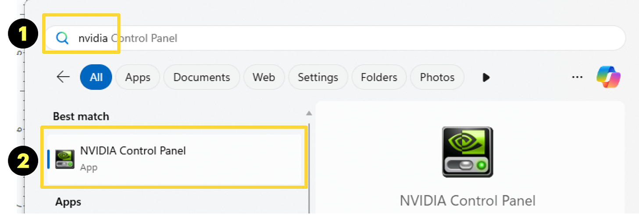This screenshot has height=215, width=639.
Task: Click the results list vertical scrollbar
Action: tap(309, 166)
